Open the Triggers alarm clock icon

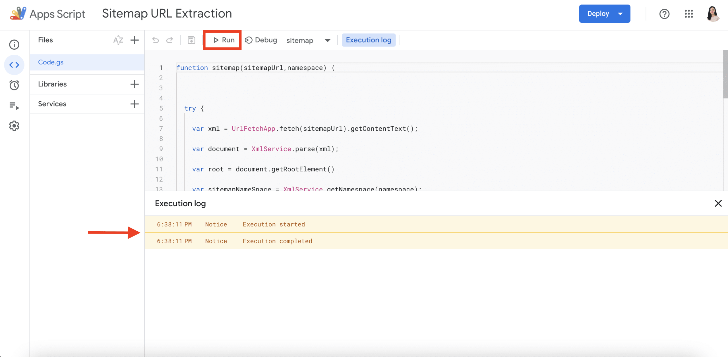pyautogui.click(x=14, y=85)
